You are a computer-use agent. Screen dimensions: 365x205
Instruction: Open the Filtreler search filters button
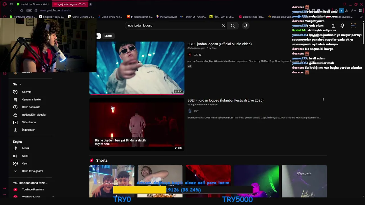point(317,36)
